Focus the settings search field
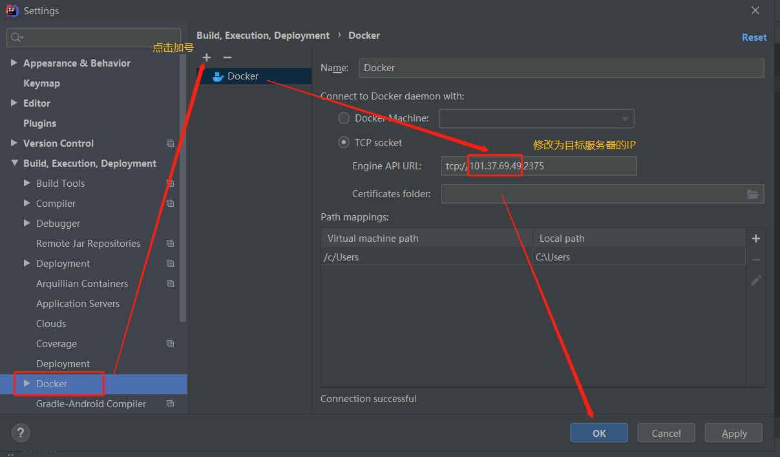This screenshot has width=780, height=457. [94, 38]
